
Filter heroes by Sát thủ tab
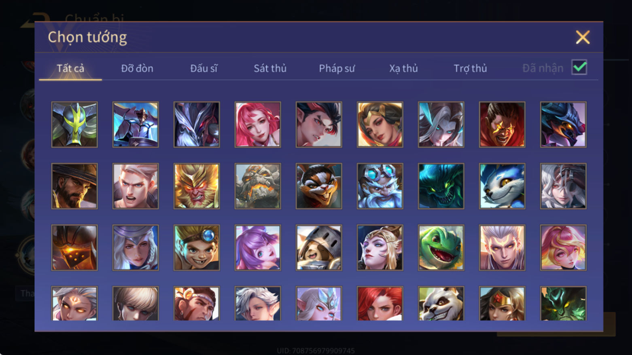pos(270,68)
